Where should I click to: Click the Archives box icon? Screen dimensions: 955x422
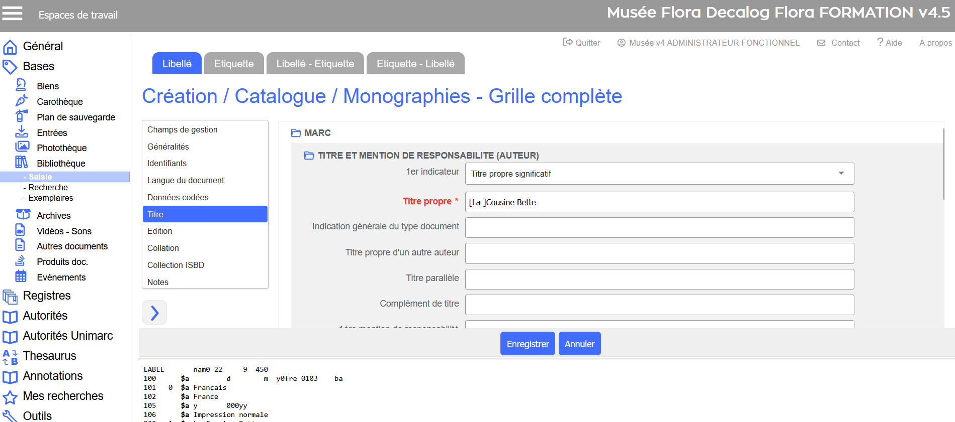click(x=23, y=215)
